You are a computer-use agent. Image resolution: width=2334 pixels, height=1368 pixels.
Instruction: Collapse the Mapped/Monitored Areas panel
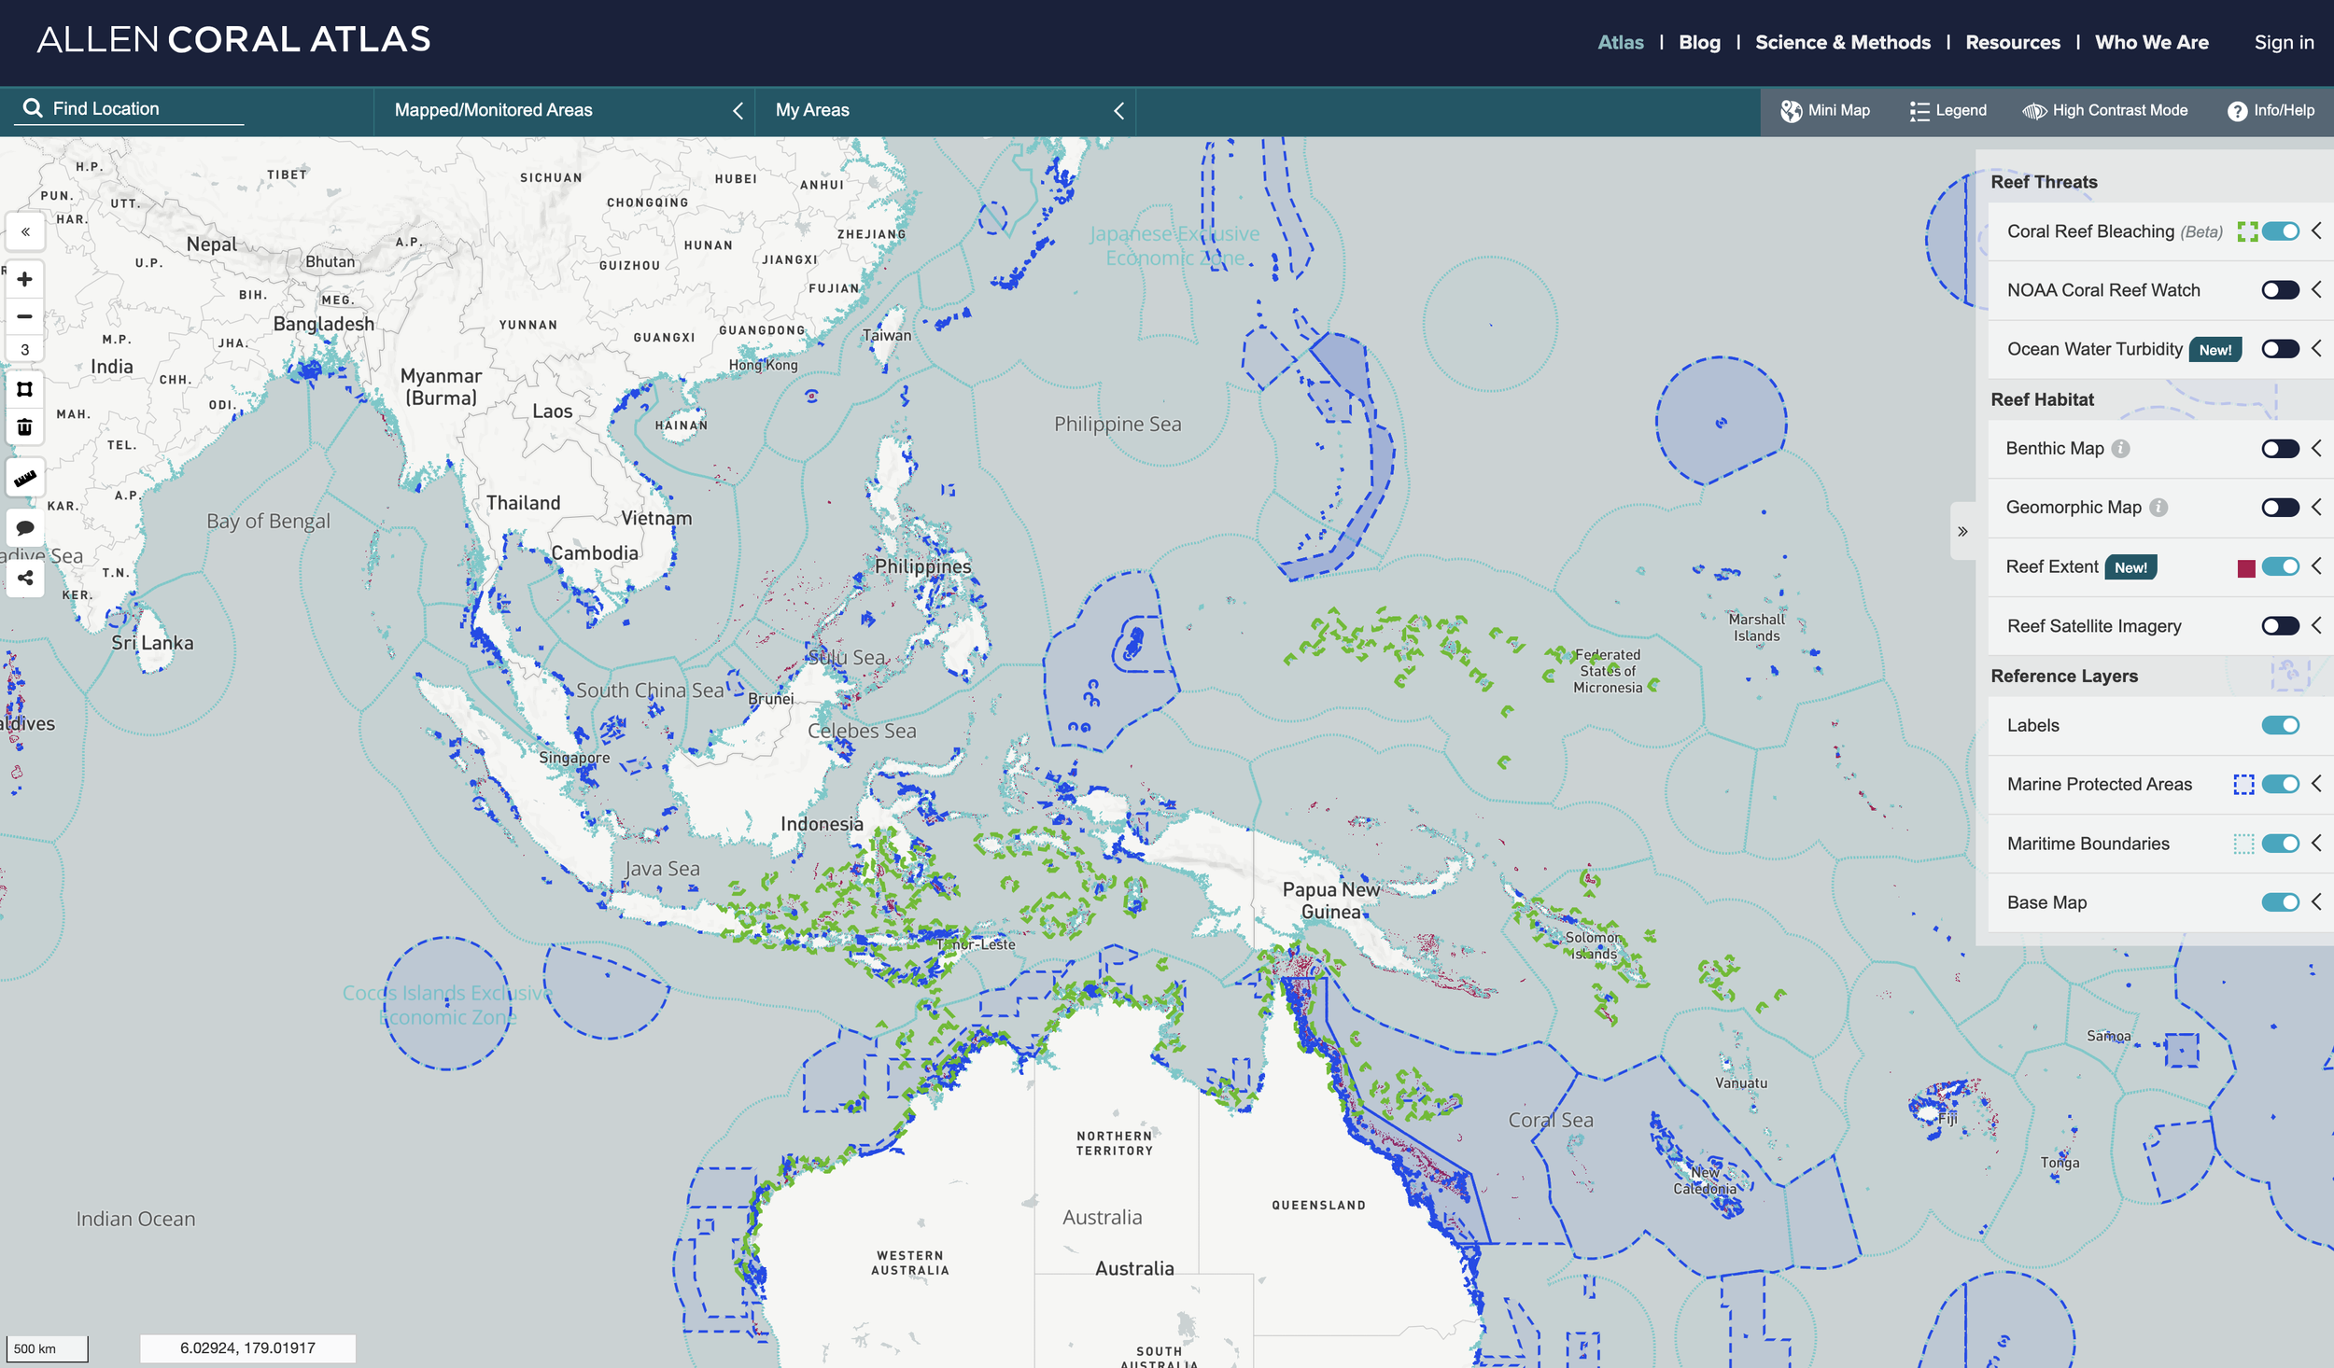point(738,111)
